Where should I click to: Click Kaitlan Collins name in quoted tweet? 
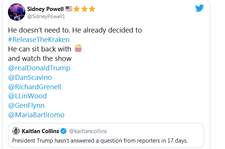40,131
